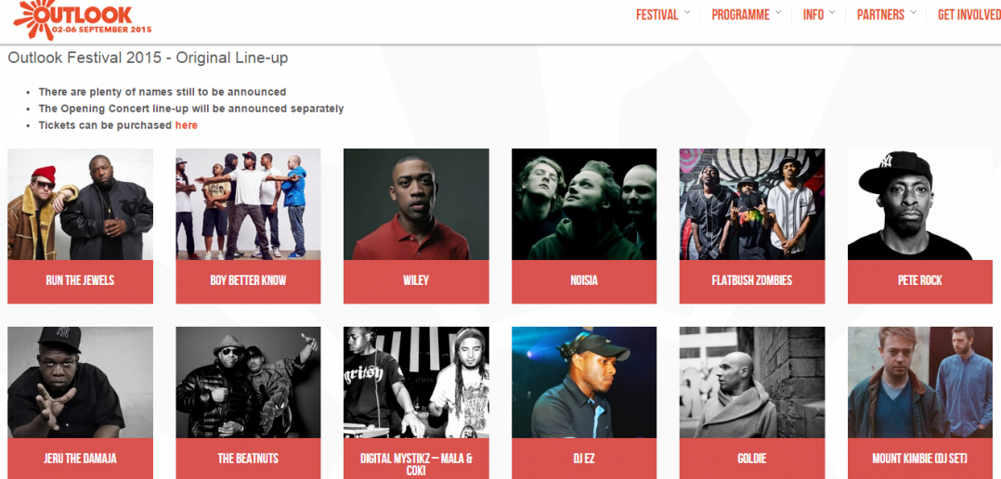Expand the Partners menu chevron
This screenshot has width=1001, height=479.
[x=913, y=12]
